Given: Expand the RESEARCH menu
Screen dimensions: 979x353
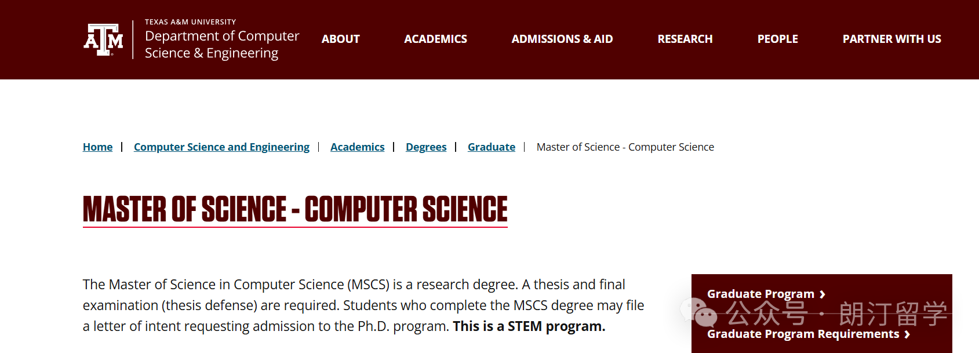Looking at the screenshot, I should point(685,39).
